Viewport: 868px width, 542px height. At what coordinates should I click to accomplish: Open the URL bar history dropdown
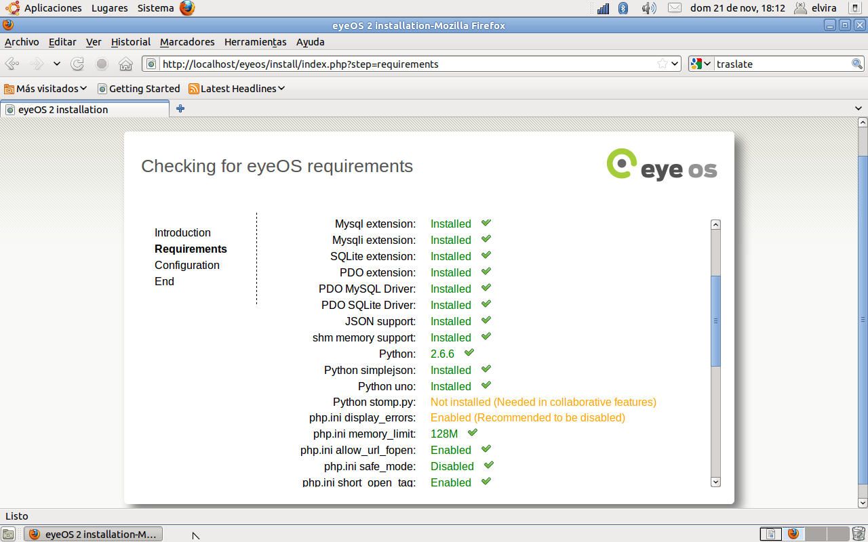[x=674, y=64]
